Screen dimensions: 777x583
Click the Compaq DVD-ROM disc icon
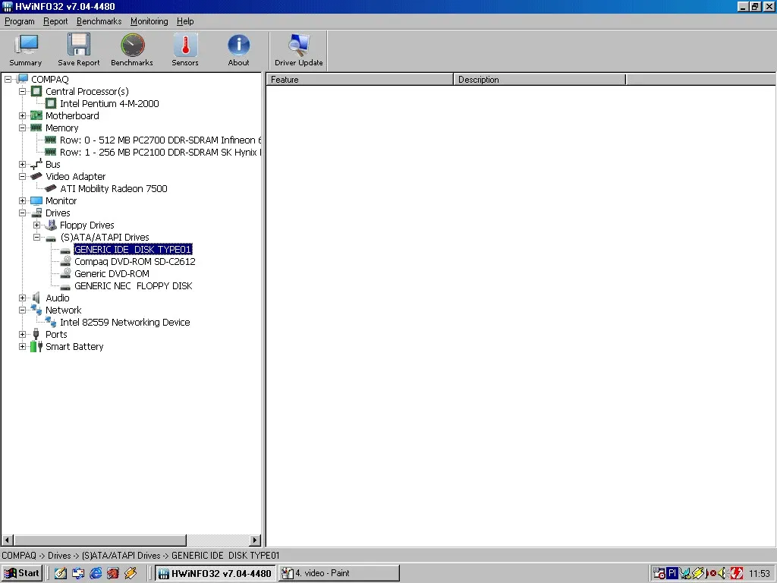point(65,261)
